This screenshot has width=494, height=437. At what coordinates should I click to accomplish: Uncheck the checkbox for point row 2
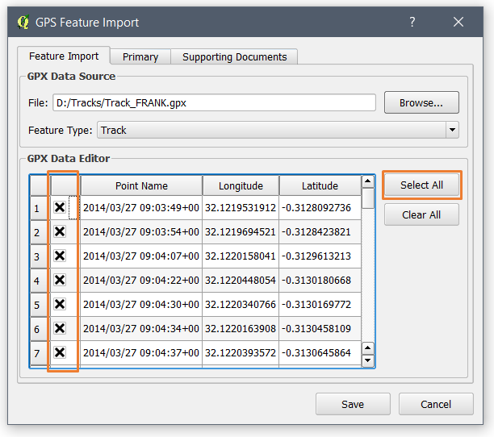click(x=60, y=231)
